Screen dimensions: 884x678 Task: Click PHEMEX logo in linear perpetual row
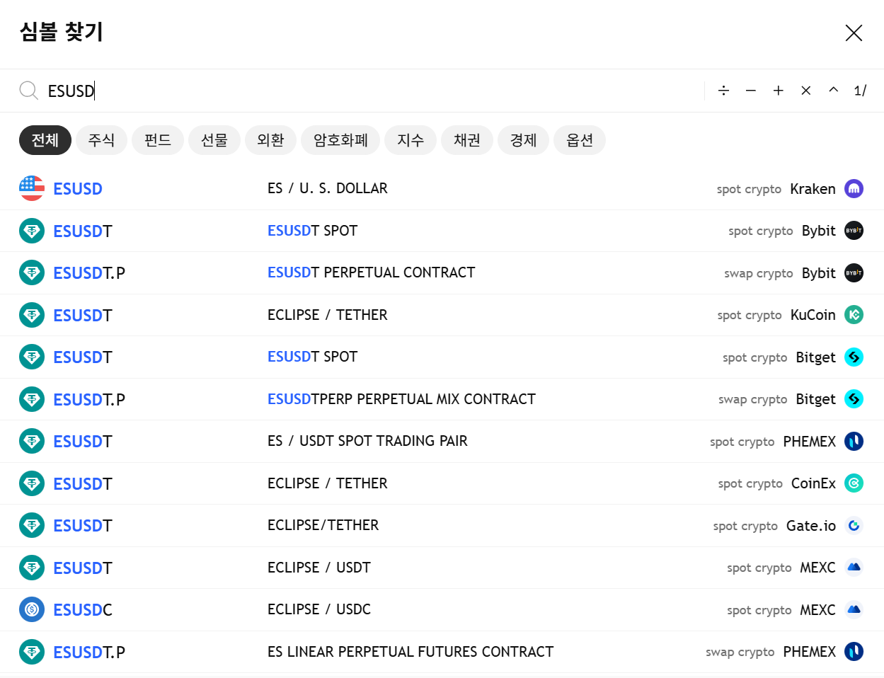click(x=854, y=652)
